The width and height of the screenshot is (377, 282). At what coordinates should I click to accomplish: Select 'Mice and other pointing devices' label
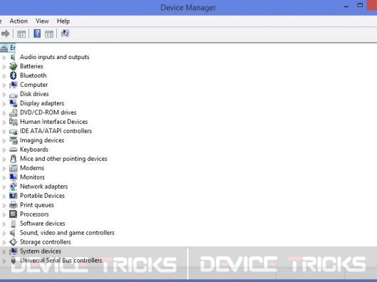[x=64, y=159]
